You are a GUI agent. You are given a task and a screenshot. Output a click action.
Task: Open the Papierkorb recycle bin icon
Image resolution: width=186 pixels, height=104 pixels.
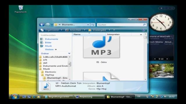coord(21,9)
